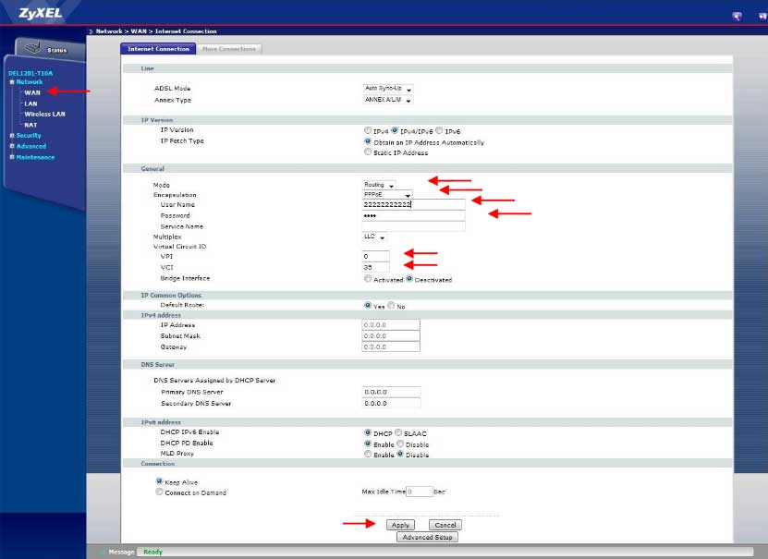Open the NAT settings page
The width and height of the screenshot is (768, 559).
pos(30,124)
